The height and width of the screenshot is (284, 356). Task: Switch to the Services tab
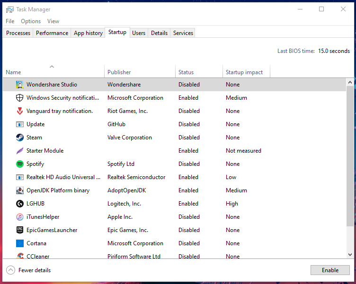[x=183, y=33]
